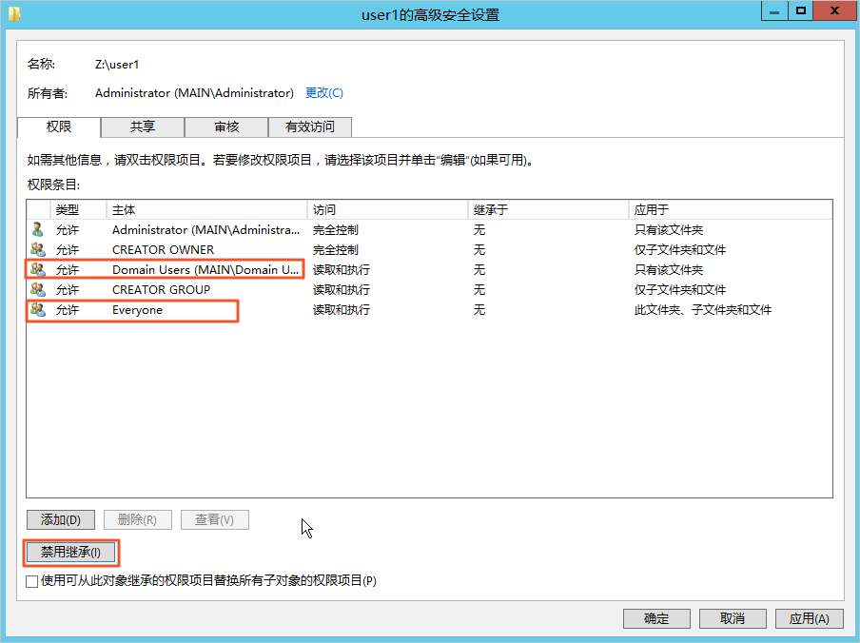Click the Administrator (MAIN\Administrator) owner text
This screenshot has height=643, width=860.
coord(194,92)
